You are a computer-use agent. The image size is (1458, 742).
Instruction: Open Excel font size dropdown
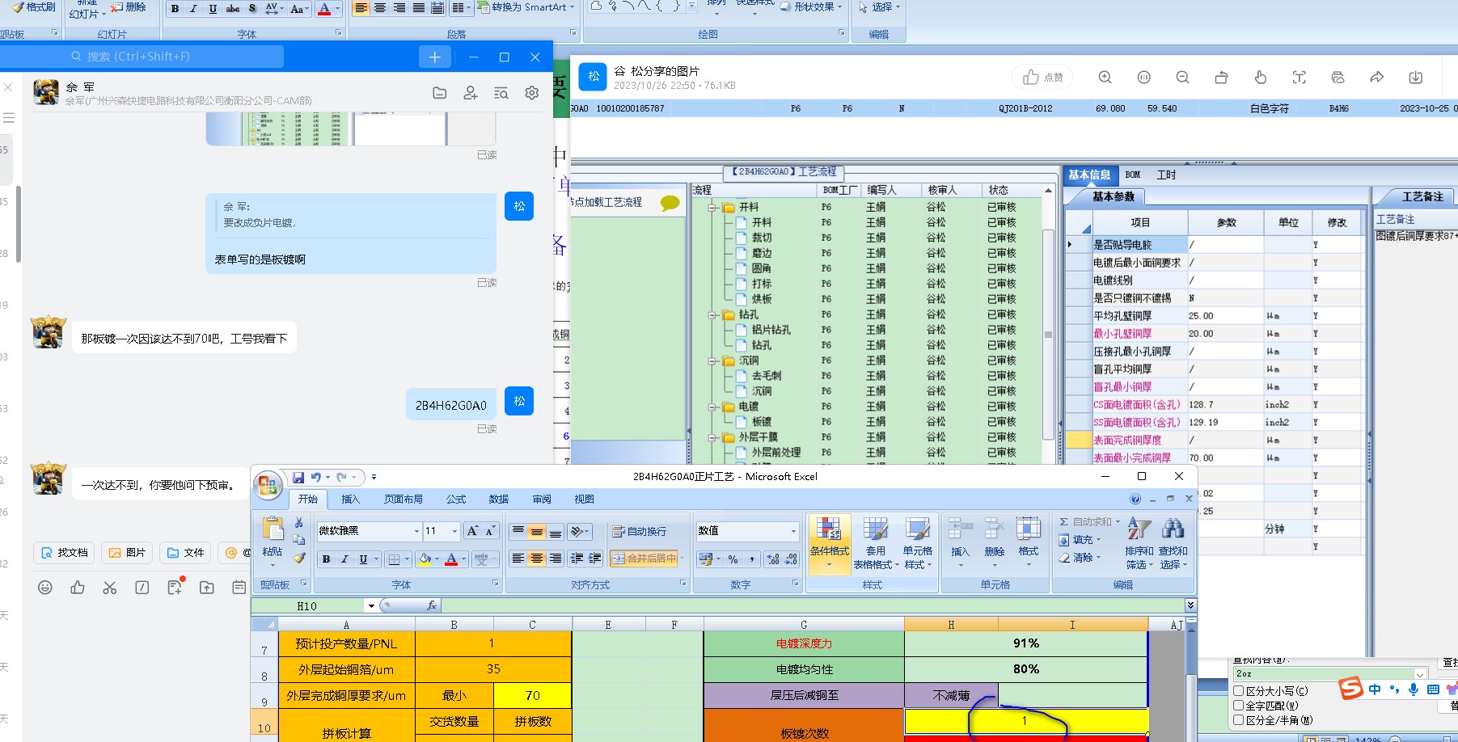point(454,531)
